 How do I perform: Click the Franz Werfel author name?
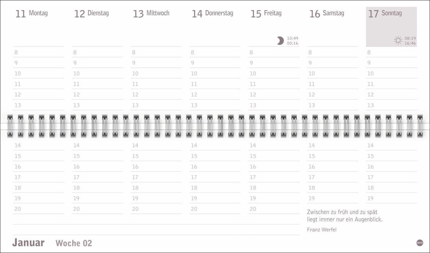321,230
